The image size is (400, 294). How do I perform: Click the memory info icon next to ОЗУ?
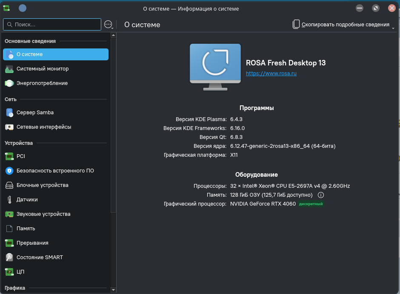point(321,195)
